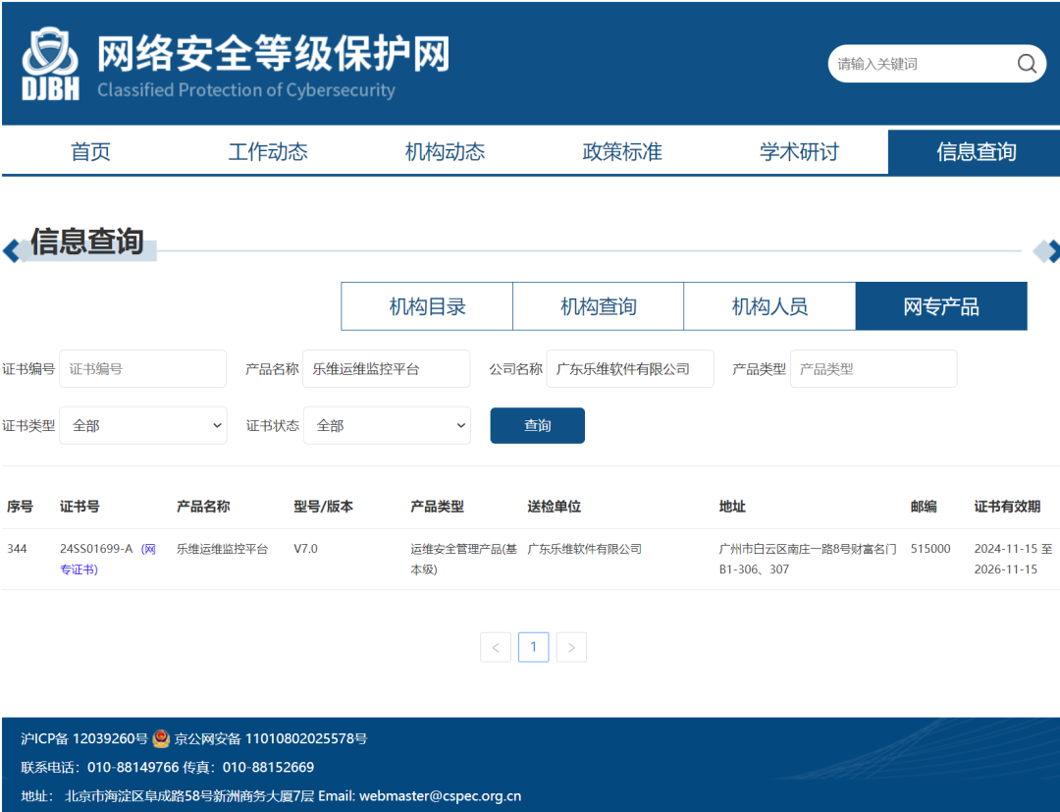Switch to the 机构目录 tab

(x=427, y=306)
